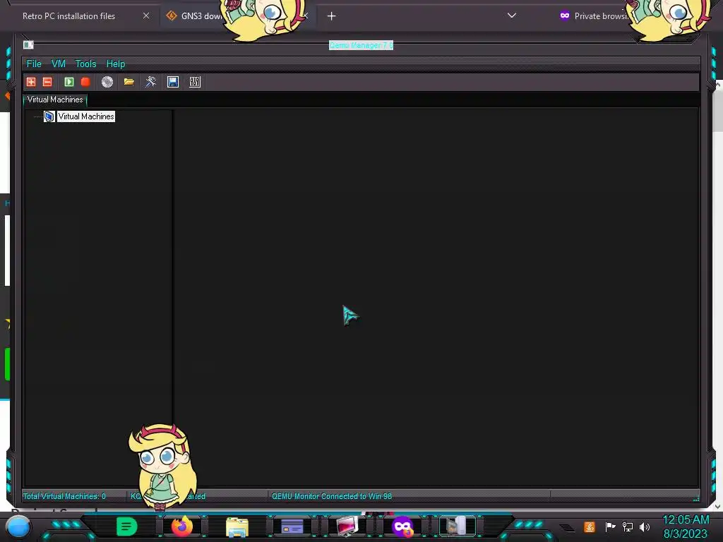Image resolution: width=723 pixels, height=542 pixels.
Task: Close the Retro PC installation files tab
Action: (x=146, y=16)
